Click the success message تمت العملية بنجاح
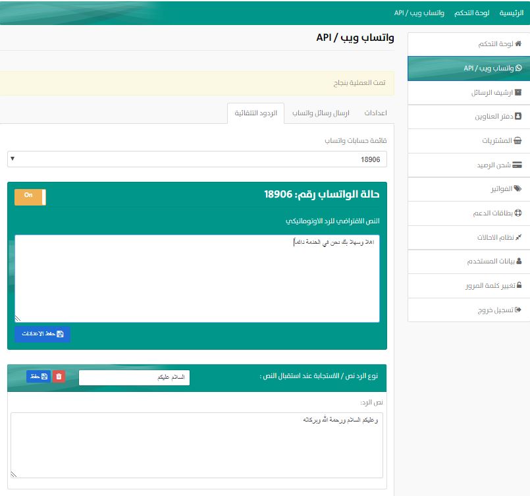 (359, 83)
